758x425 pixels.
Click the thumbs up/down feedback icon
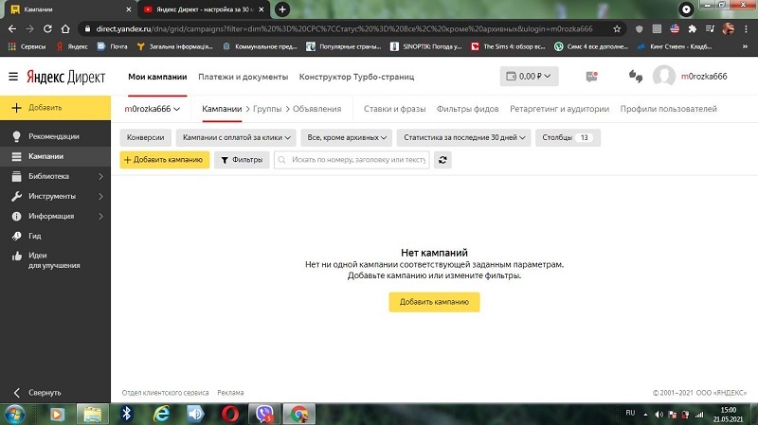pyautogui.click(x=635, y=77)
